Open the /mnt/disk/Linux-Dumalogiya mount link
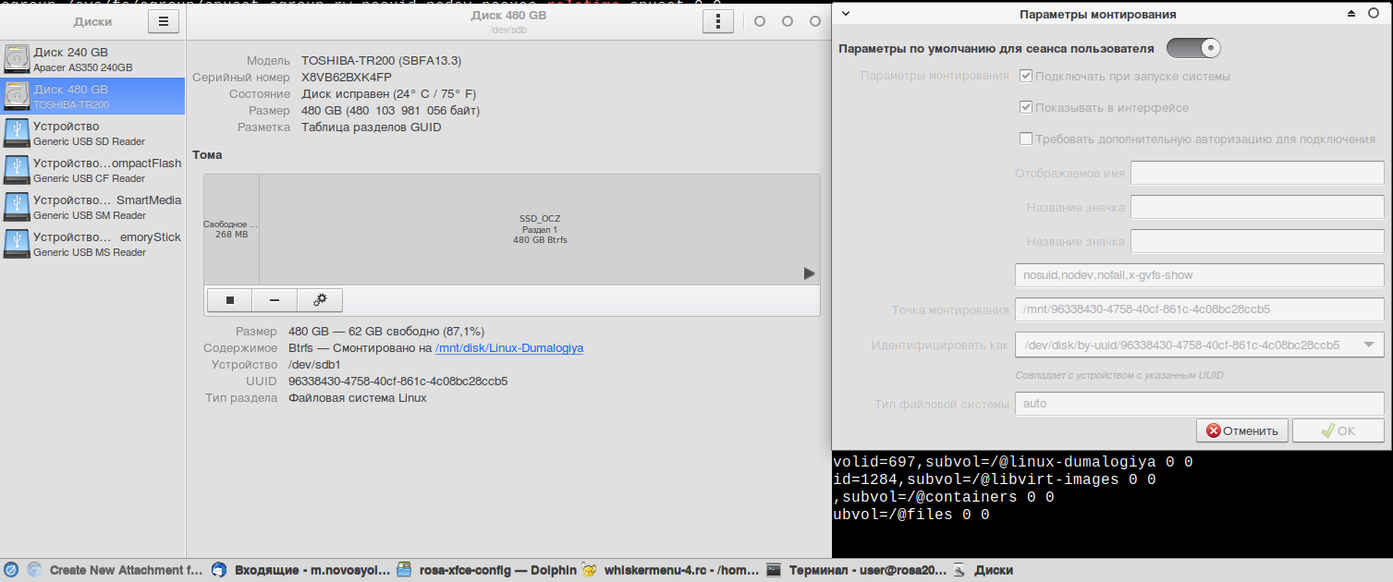The image size is (1393, 582). click(509, 348)
